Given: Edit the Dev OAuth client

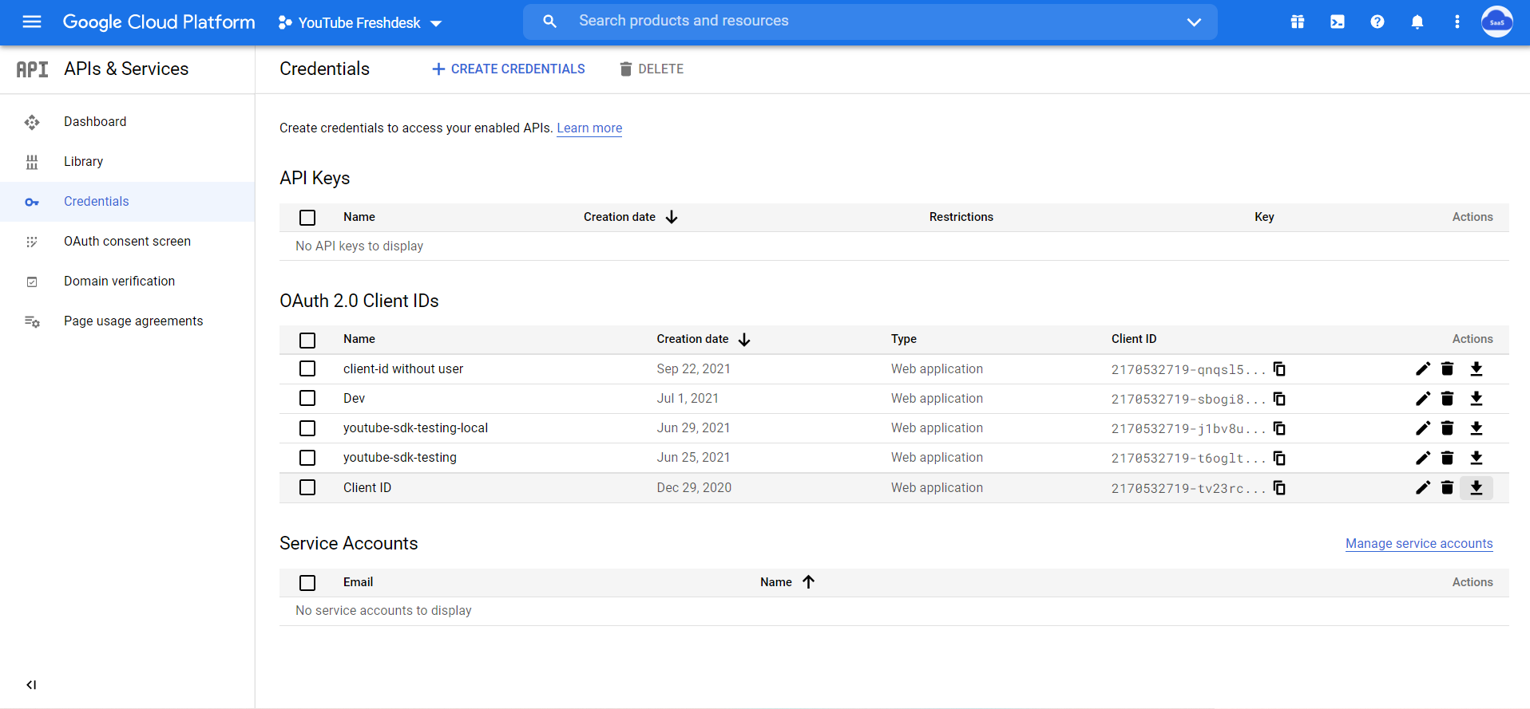Looking at the screenshot, I should (x=1423, y=398).
